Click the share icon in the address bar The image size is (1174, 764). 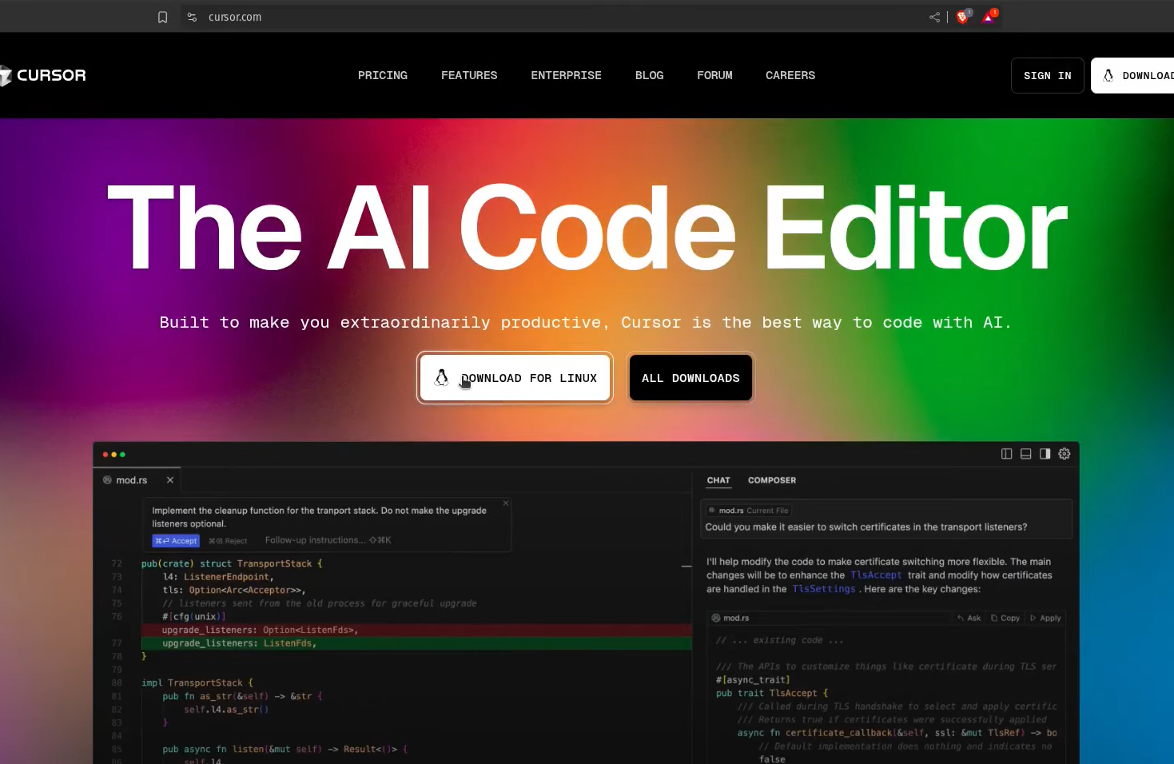point(934,17)
